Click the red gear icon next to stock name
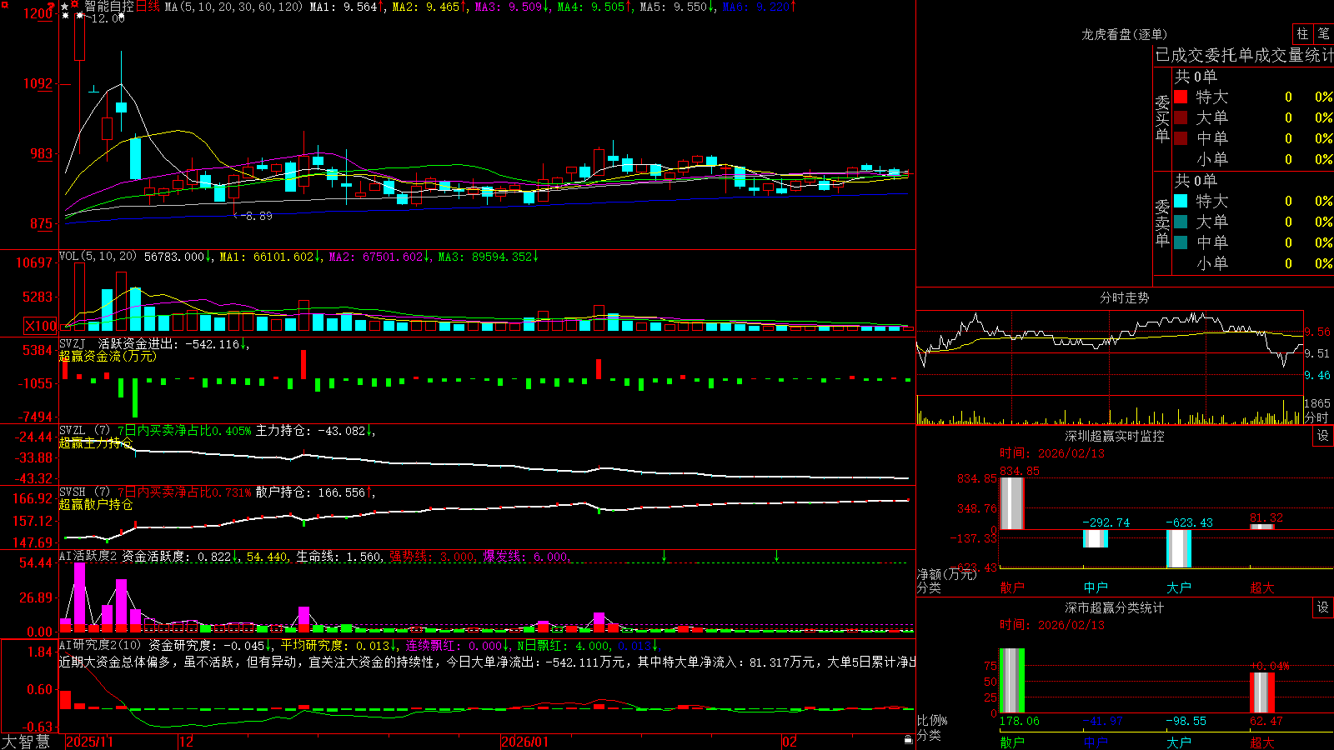This screenshot has height=750, width=1334. click(74, 4)
